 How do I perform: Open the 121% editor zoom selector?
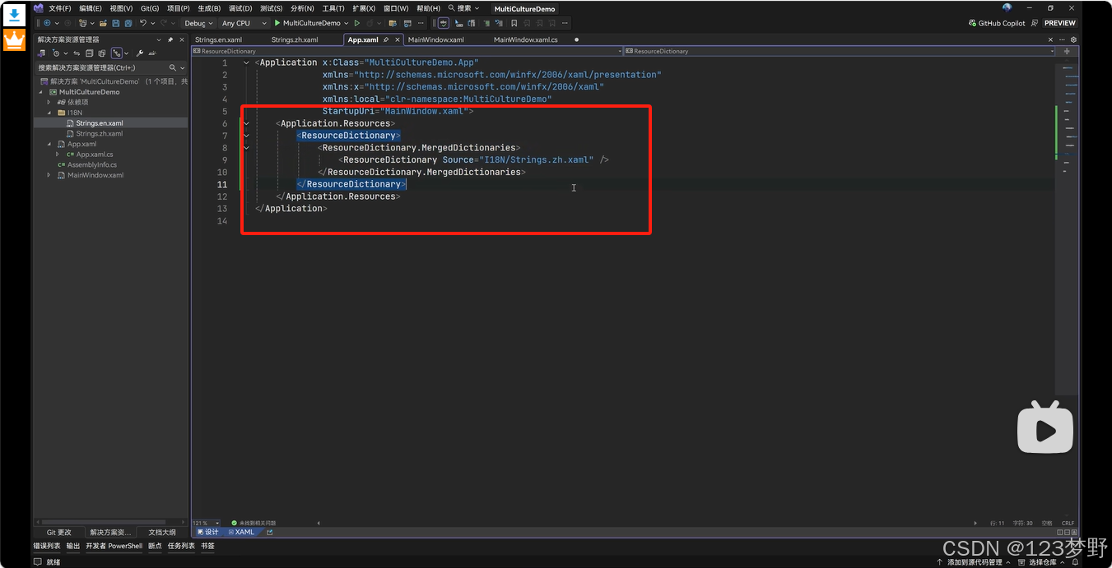(x=206, y=523)
